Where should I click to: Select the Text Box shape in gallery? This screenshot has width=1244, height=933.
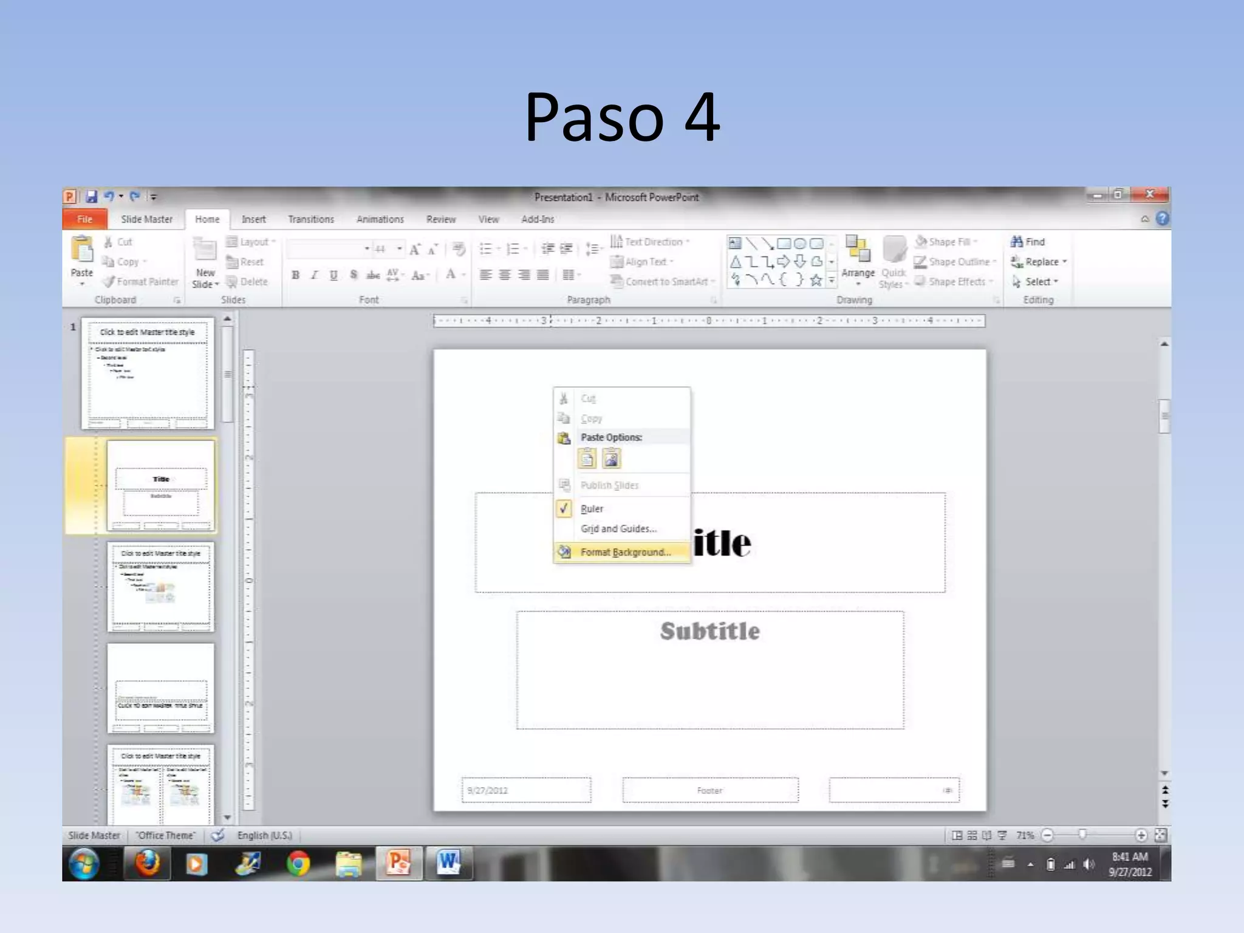[x=735, y=244]
